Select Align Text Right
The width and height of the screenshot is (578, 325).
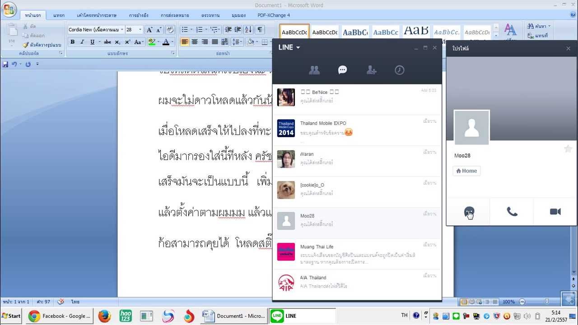coord(205,42)
